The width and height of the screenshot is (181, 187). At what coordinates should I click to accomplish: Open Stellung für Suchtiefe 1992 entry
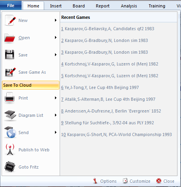coord(108,123)
